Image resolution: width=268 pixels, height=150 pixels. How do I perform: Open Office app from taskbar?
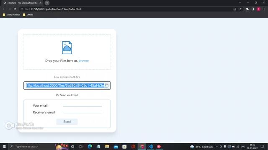click(133, 146)
